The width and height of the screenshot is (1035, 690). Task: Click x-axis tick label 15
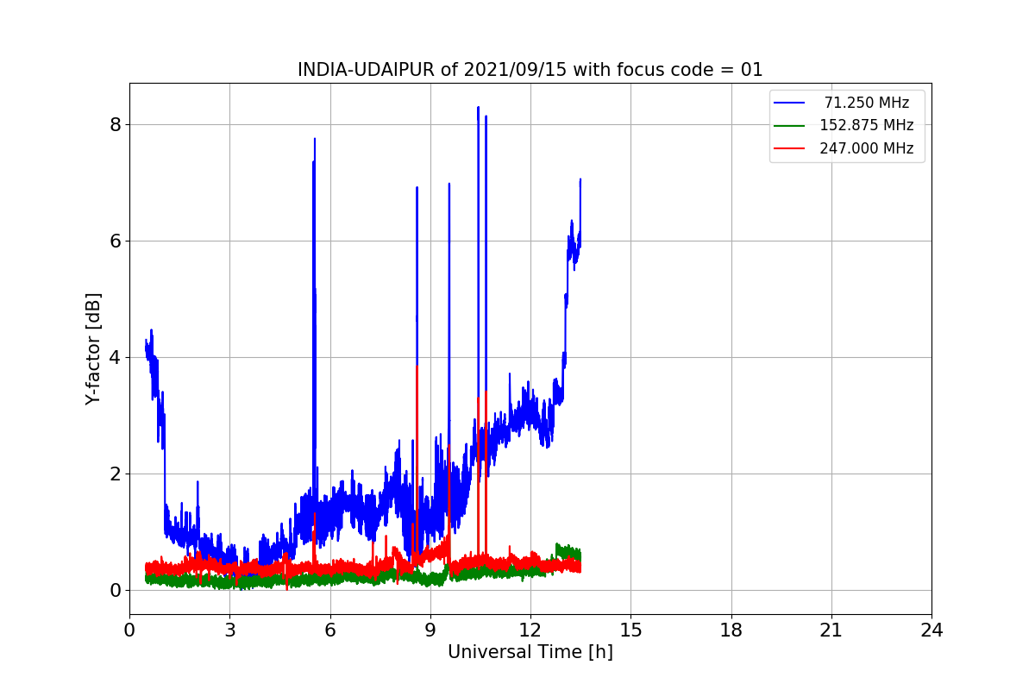click(630, 630)
